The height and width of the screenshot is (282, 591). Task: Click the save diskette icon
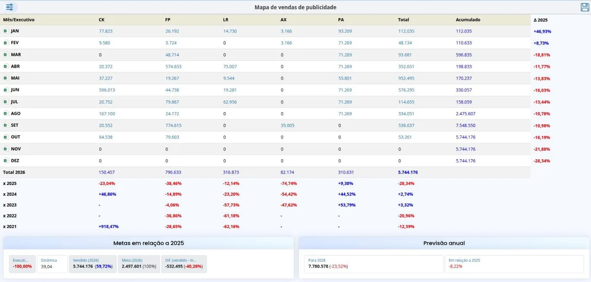[585, 7]
